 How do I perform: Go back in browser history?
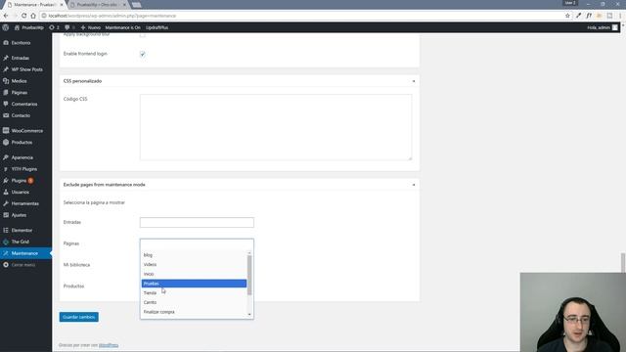click(x=6, y=16)
